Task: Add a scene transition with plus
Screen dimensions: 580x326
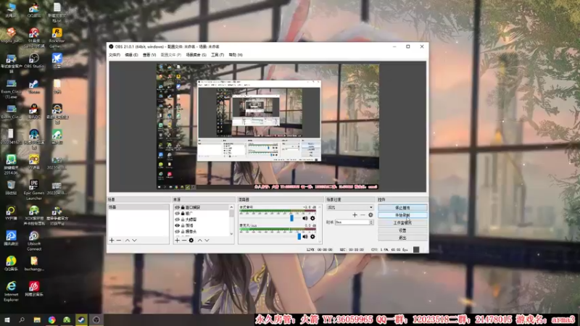Action: tap(355, 214)
